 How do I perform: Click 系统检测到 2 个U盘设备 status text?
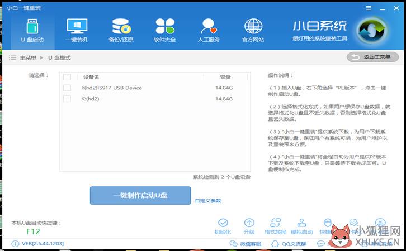tap(222, 177)
